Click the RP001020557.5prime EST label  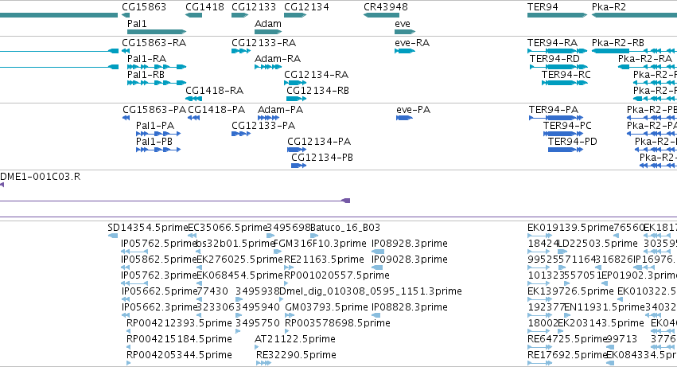pos(337,275)
